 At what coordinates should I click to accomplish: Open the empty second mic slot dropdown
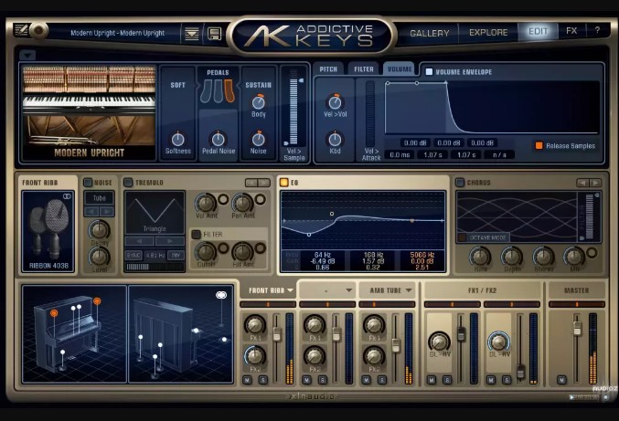(x=349, y=290)
